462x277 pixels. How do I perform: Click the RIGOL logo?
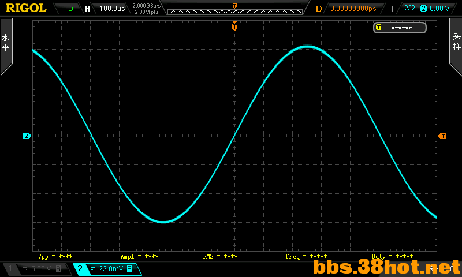tap(26, 8)
